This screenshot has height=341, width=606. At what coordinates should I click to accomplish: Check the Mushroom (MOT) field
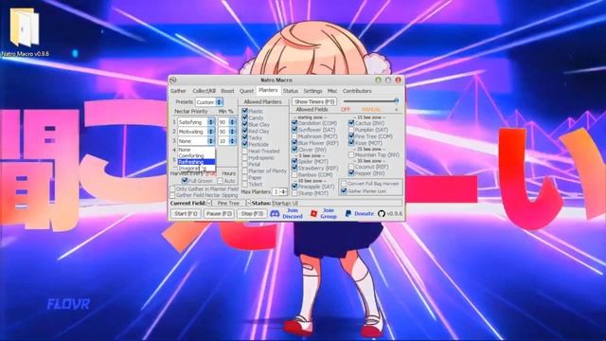click(294, 136)
